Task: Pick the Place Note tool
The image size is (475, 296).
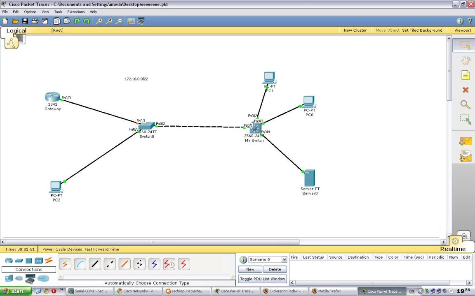Action: 466,75
